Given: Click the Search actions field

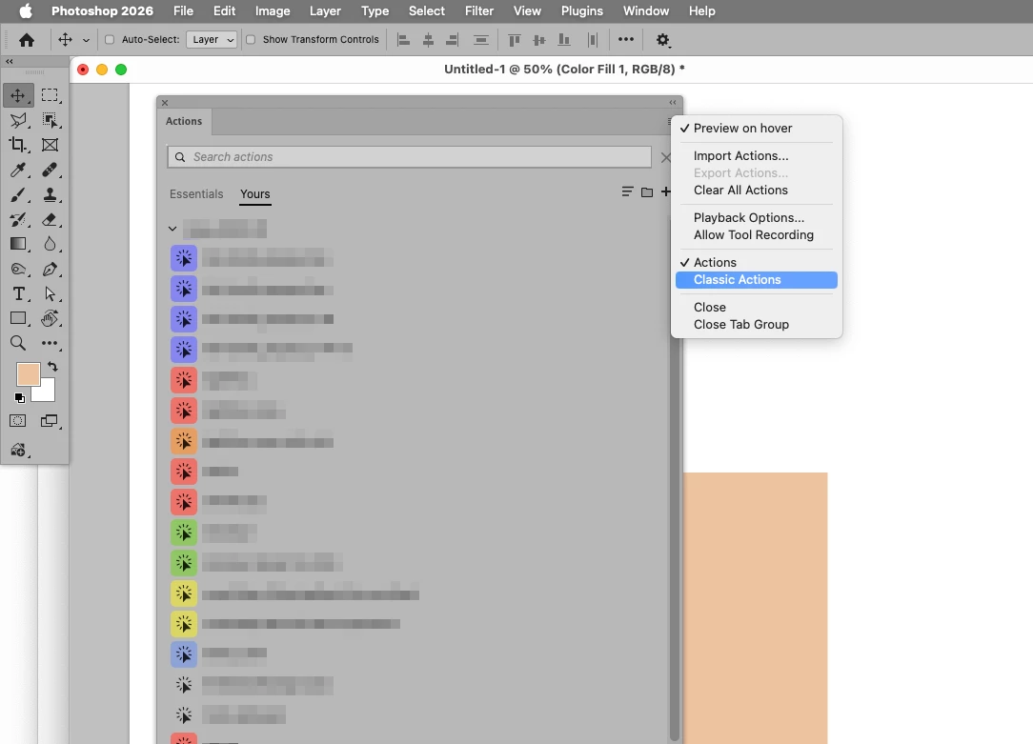Looking at the screenshot, I should pyautogui.click(x=409, y=156).
